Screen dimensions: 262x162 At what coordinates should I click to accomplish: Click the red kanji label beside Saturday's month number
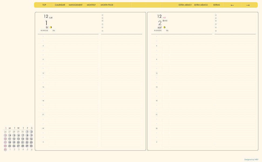(164, 18)
